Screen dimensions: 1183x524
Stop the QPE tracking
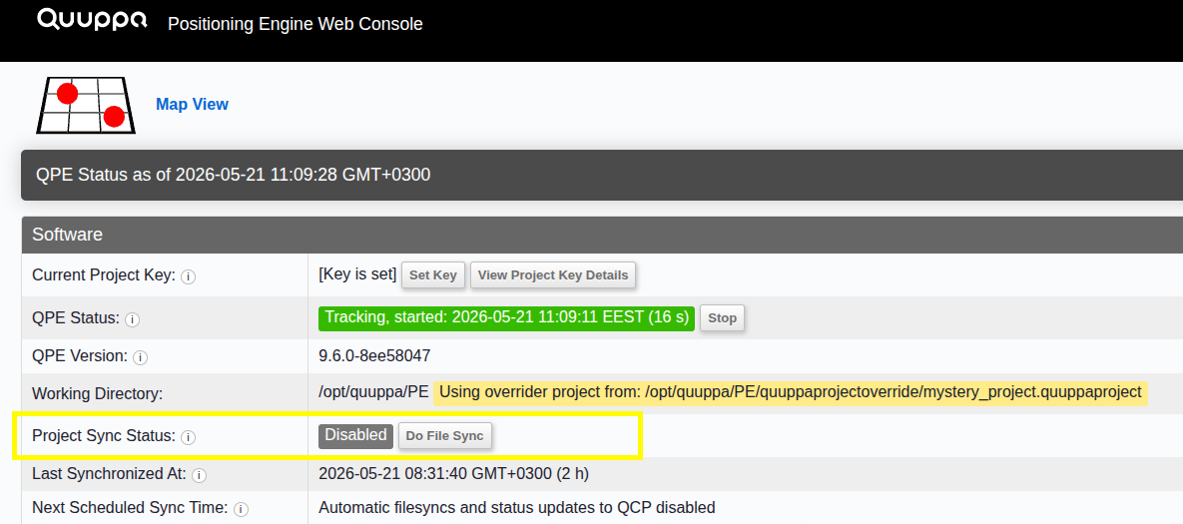(x=722, y=318)
